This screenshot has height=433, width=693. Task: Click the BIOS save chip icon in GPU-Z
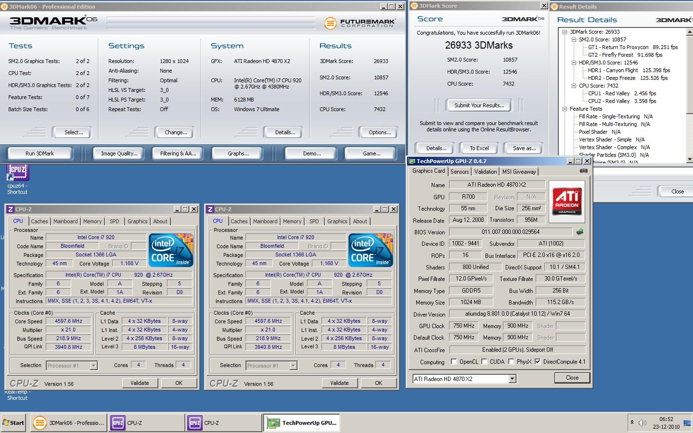tap(580, 231)
